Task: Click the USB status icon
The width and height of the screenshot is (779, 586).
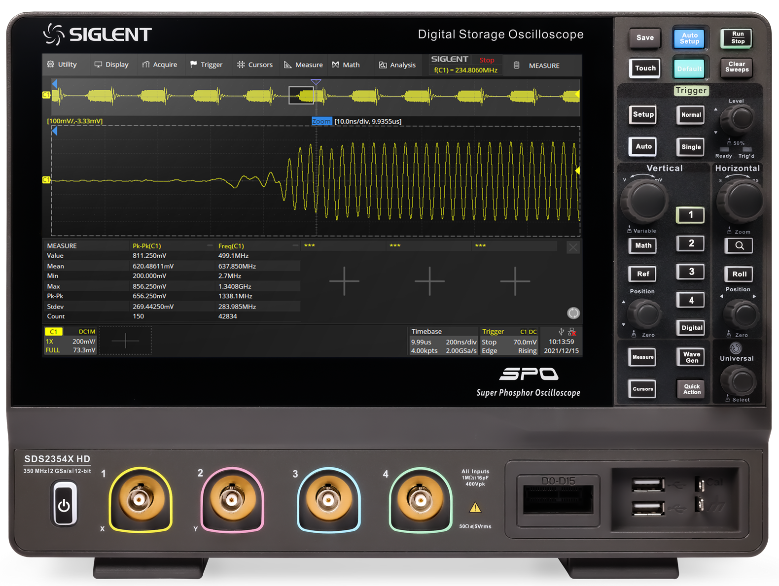Action: click(561, 332)
